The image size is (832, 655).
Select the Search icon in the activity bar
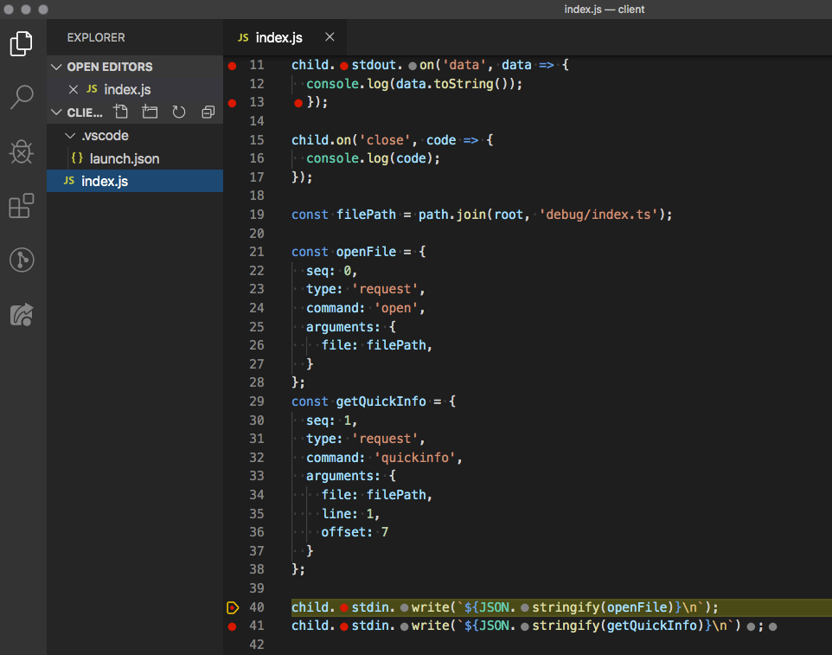(x=22, y=97)
